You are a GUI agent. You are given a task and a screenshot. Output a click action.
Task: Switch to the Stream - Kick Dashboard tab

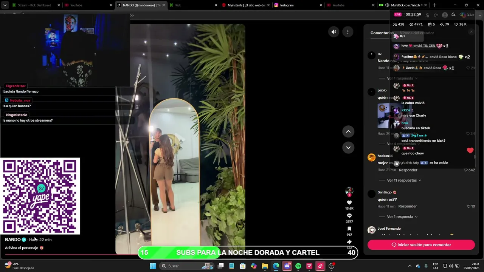[x=35, y=5]
